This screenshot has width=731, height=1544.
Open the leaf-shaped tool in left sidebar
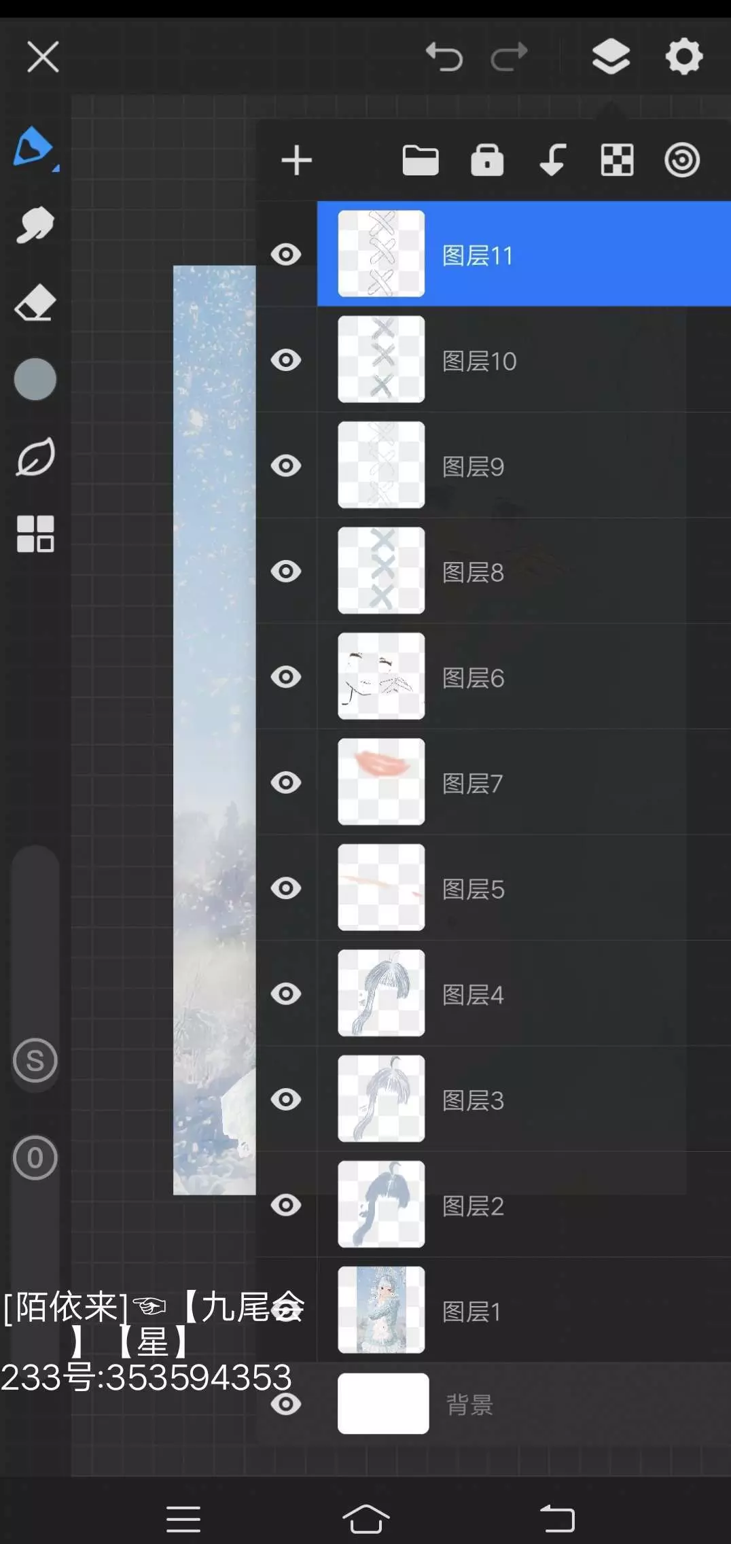pyautogui.click(x=35, y=457)
